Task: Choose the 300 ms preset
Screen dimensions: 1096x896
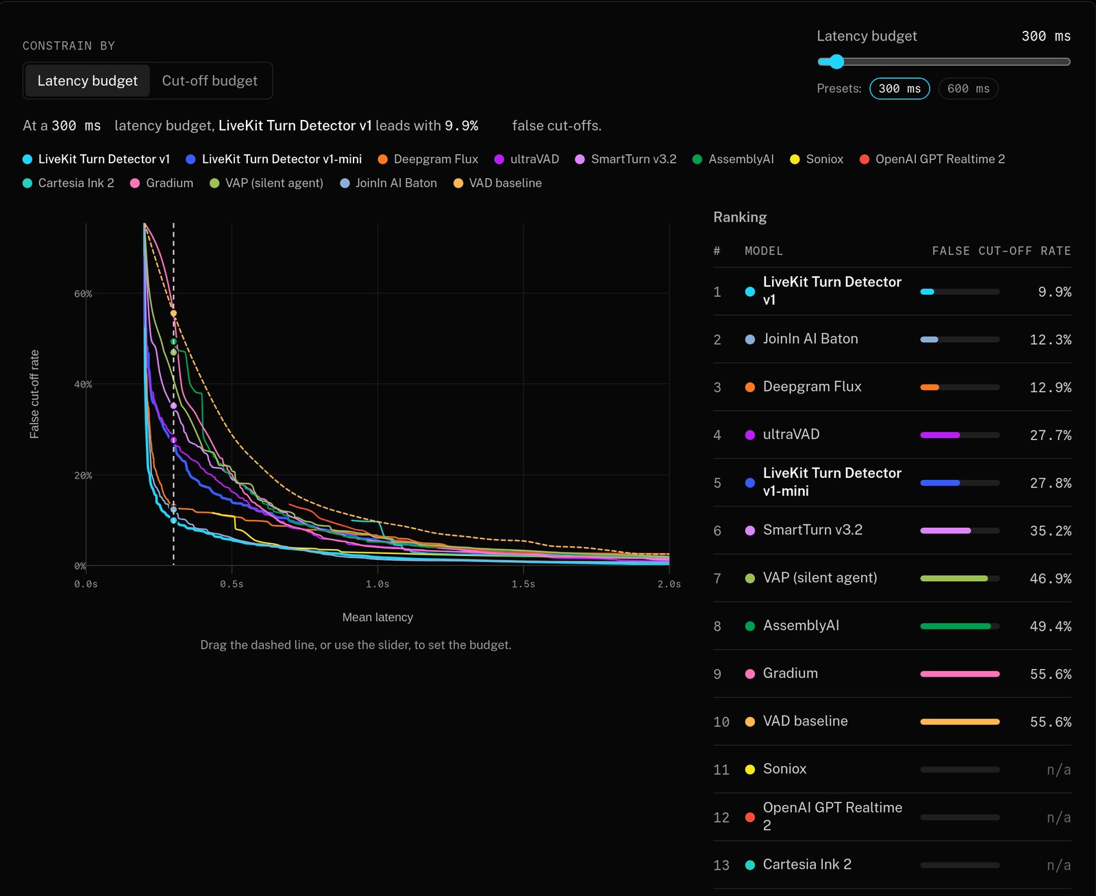Action: [x=899, y=88]
